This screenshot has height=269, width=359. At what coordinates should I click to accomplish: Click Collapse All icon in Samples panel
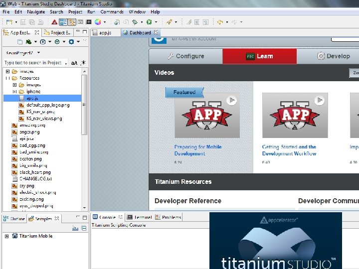coord(84,228)
